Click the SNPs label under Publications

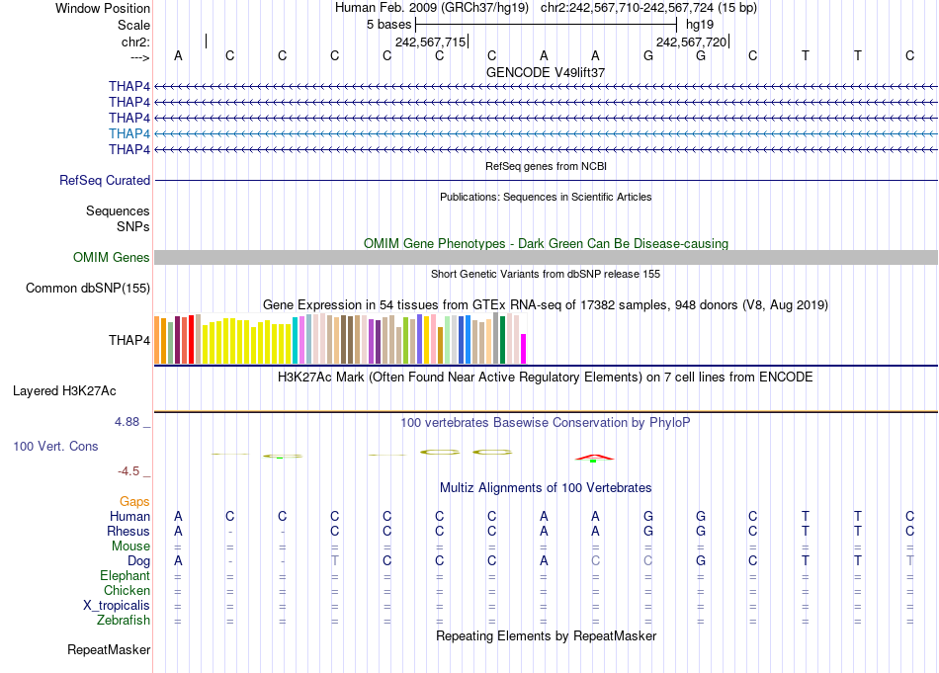[x=133, y=227]
